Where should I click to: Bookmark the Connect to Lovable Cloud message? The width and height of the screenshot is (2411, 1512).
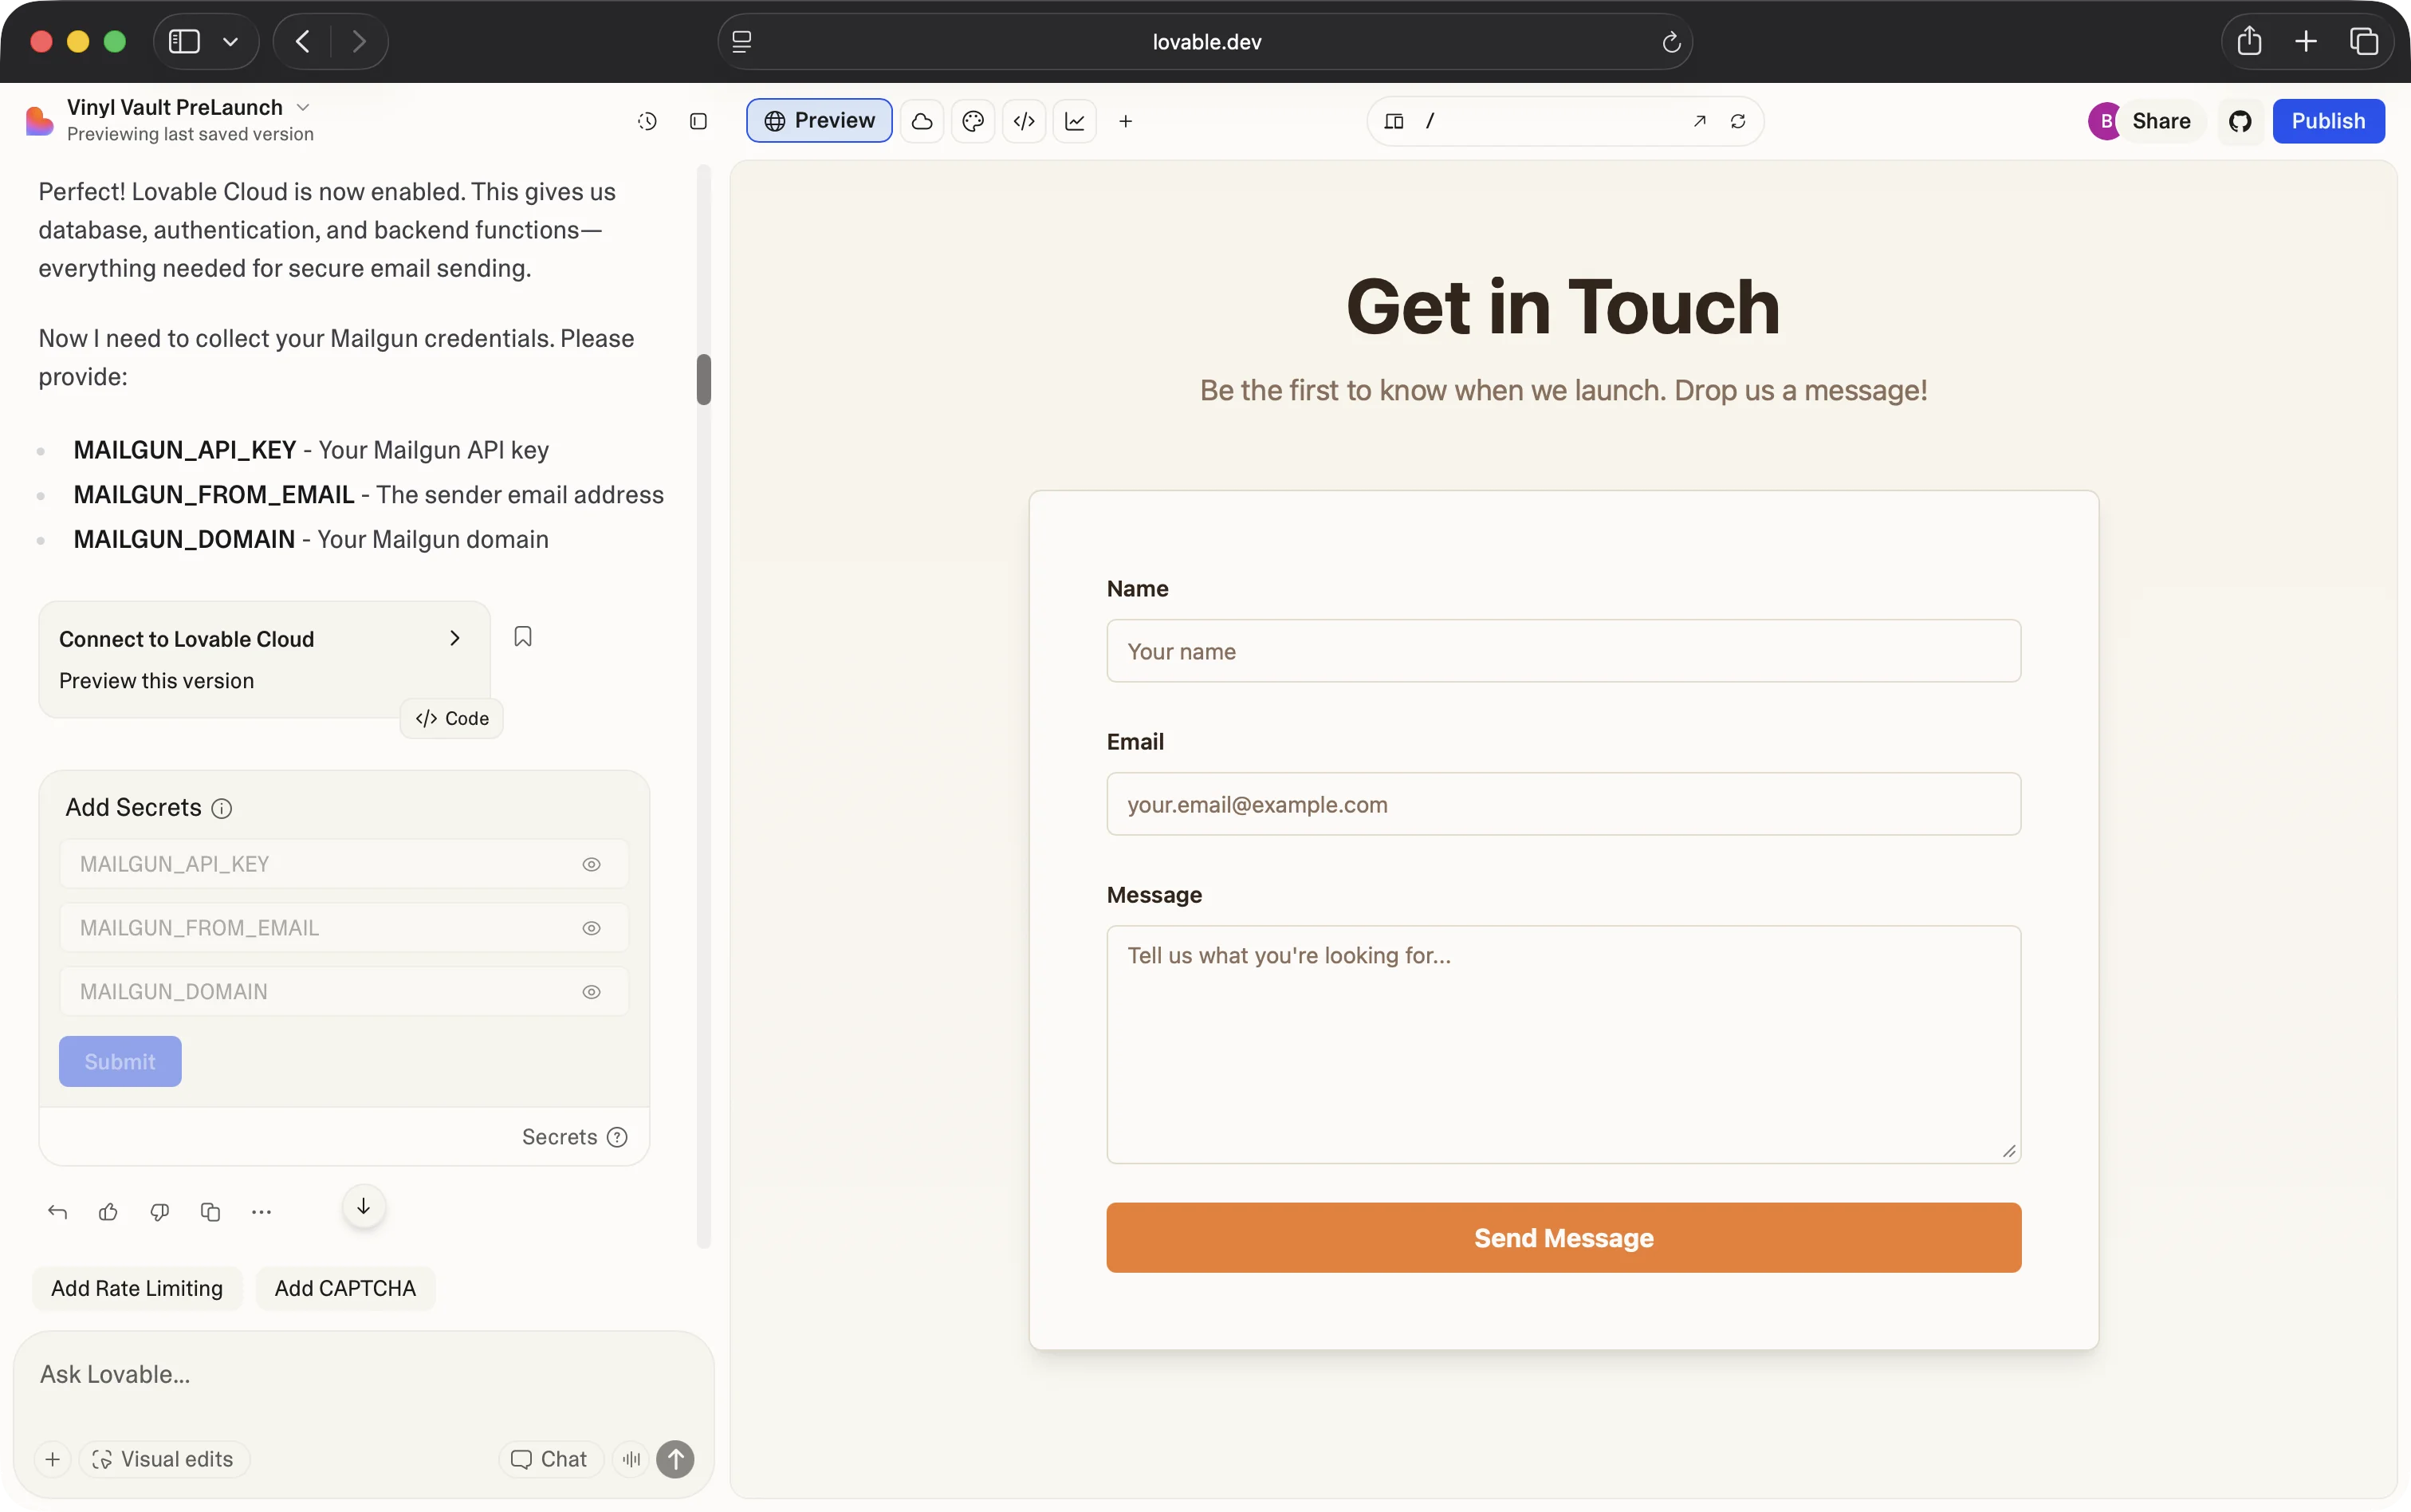523,637
